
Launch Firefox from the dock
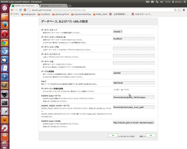coord(5,25)
